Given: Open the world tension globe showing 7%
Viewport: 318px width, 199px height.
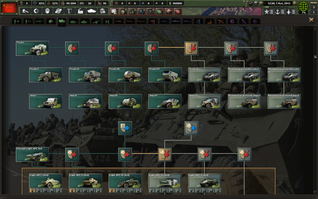Looking at the screenshot, I should point(304,7).
